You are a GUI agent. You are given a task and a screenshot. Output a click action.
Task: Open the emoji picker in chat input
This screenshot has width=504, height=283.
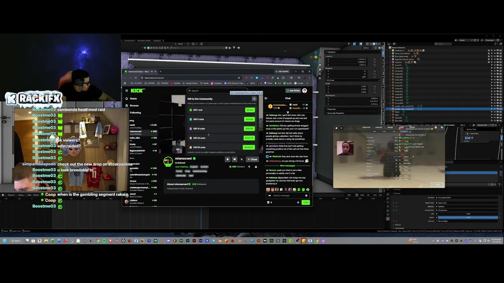[306, 195]
